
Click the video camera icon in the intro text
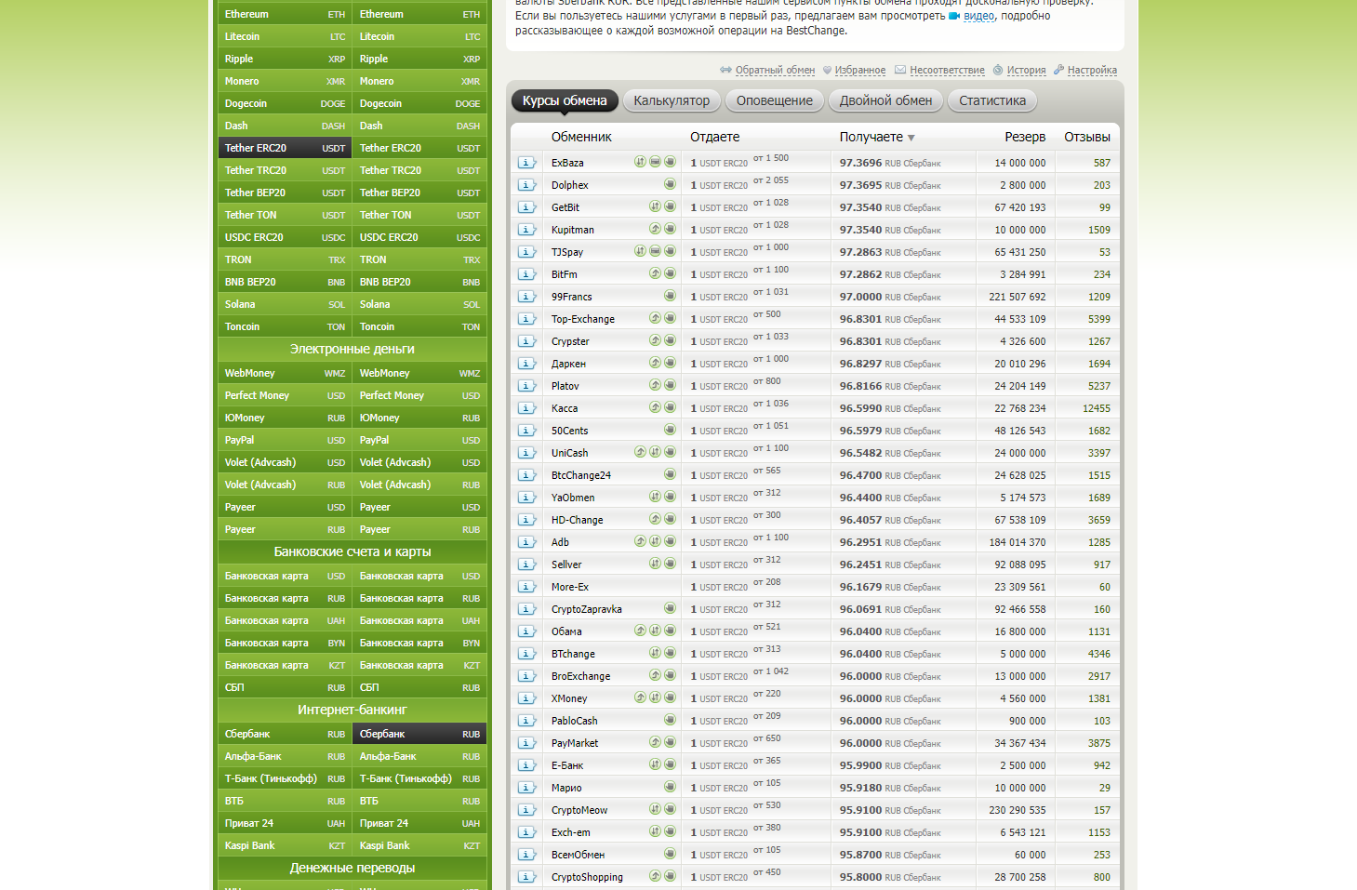pyautogui.click(x=953, y=16)
